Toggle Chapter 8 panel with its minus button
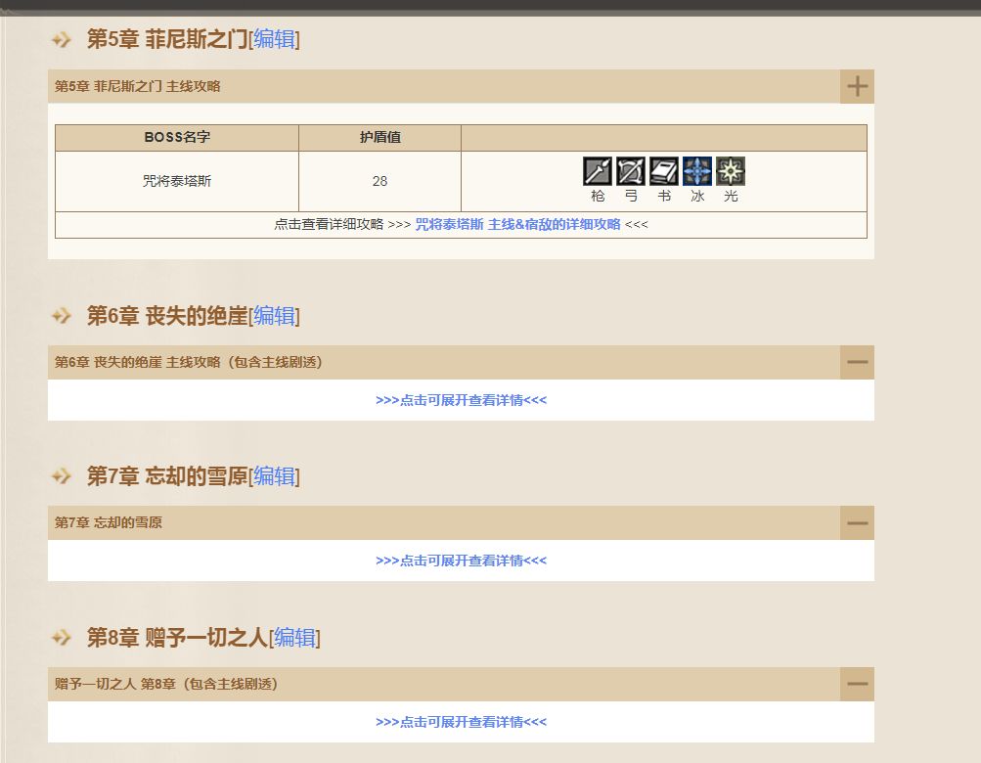This screenshot has width=981, height=763. [857, 684]
